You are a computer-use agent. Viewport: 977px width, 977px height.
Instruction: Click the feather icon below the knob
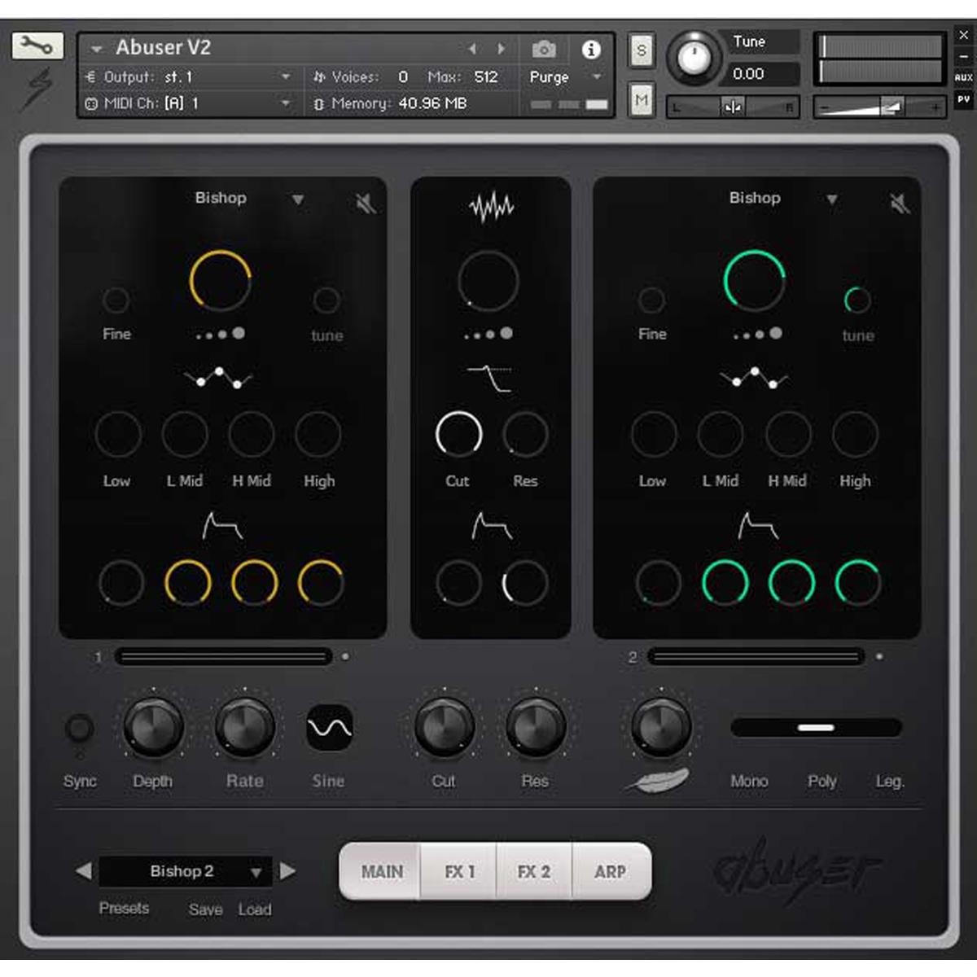[658, 780]
